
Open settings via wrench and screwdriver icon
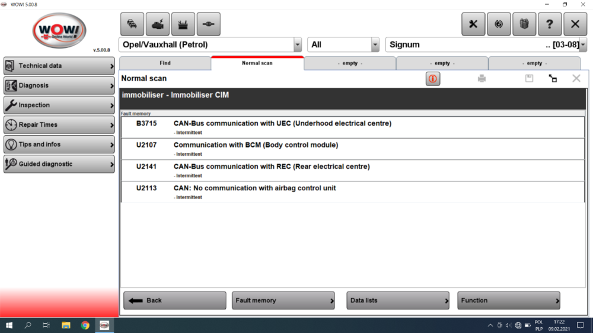[x=473, y=24]
